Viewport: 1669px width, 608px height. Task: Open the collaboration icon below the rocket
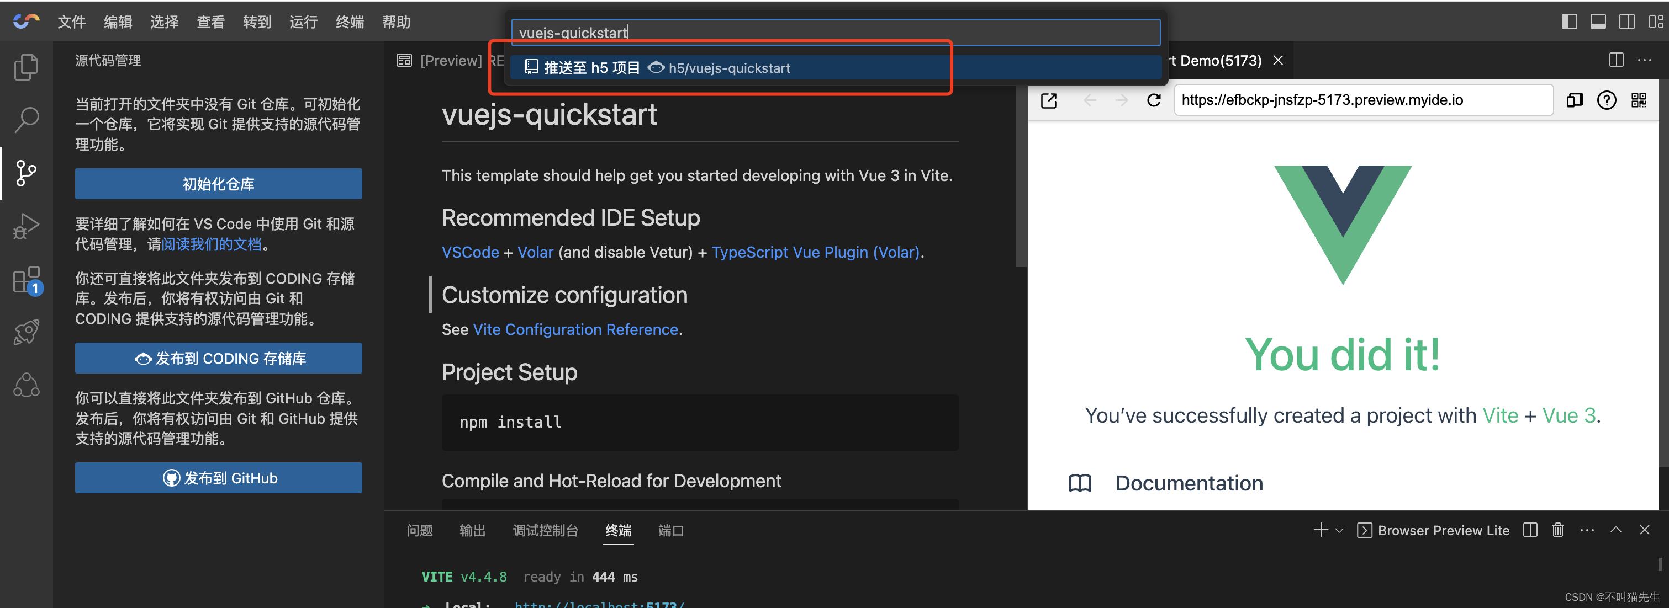point(26,385)
